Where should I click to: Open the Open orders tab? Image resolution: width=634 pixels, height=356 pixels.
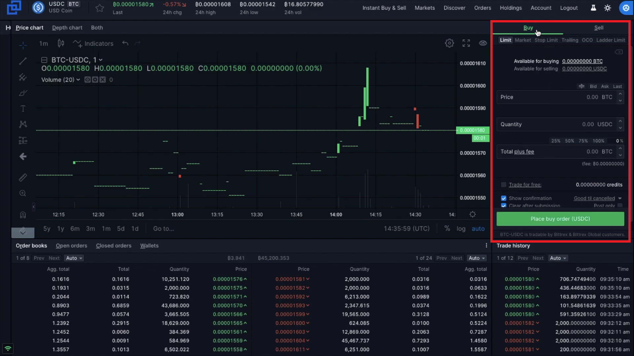click(71, 246)
